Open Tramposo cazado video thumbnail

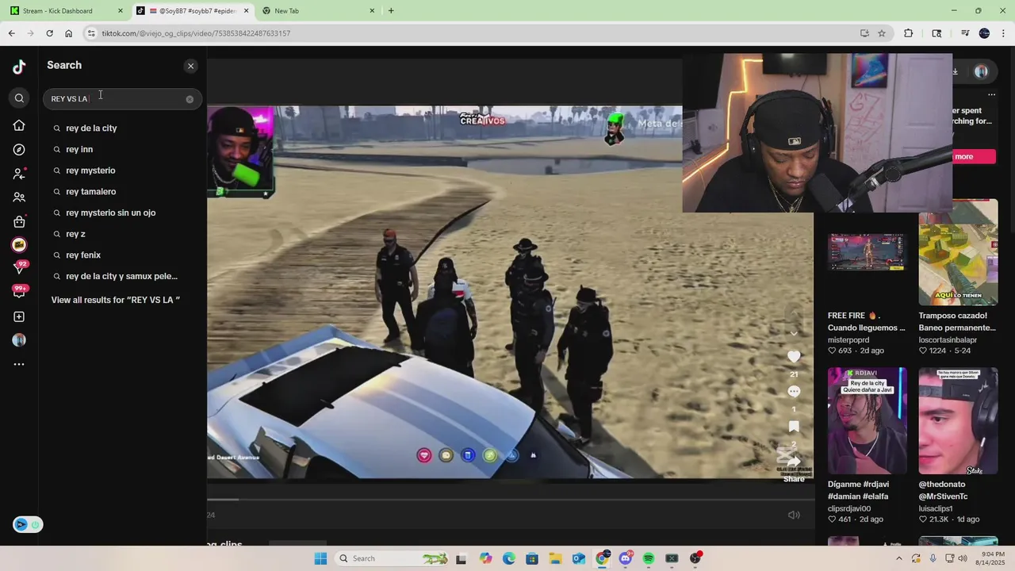click(958, 253)
